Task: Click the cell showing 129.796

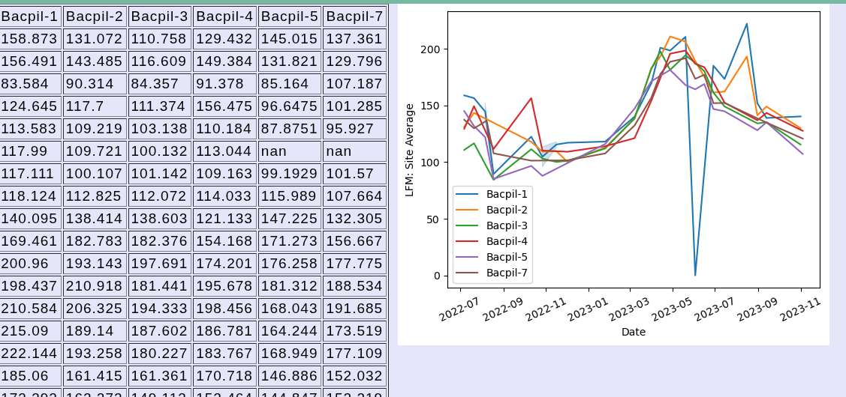Action: click(x=355, y=61)
